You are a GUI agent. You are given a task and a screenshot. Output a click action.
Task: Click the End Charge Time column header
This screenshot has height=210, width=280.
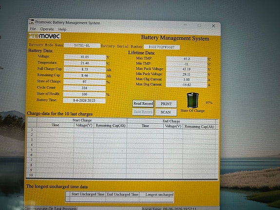pyautogui.click(x=145, y=126)
